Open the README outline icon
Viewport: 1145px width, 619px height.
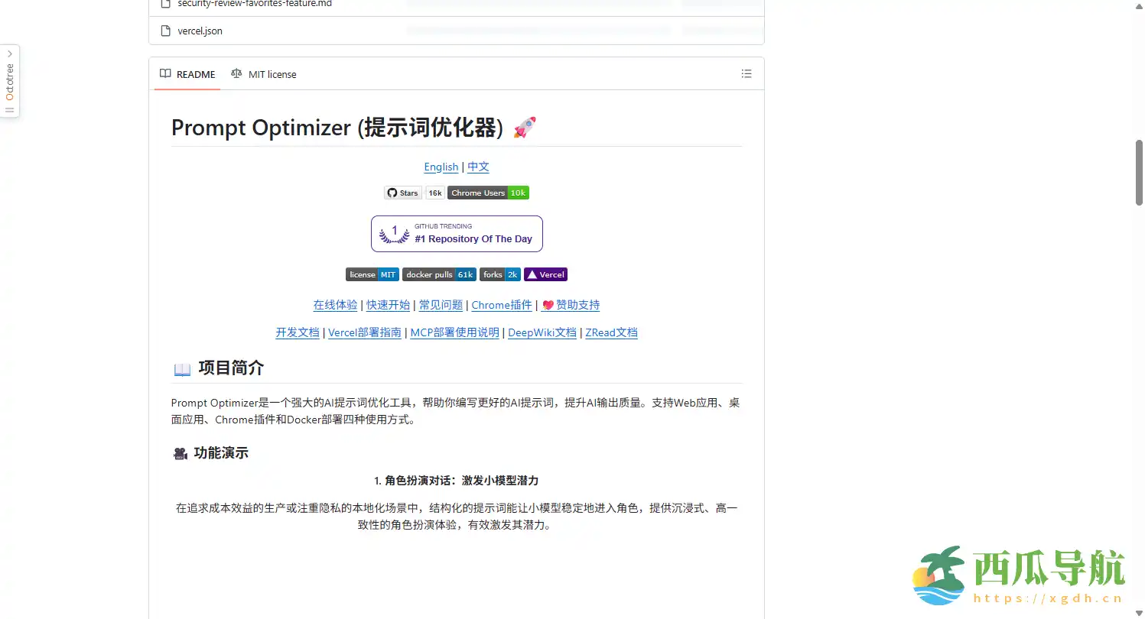[746, 74]
